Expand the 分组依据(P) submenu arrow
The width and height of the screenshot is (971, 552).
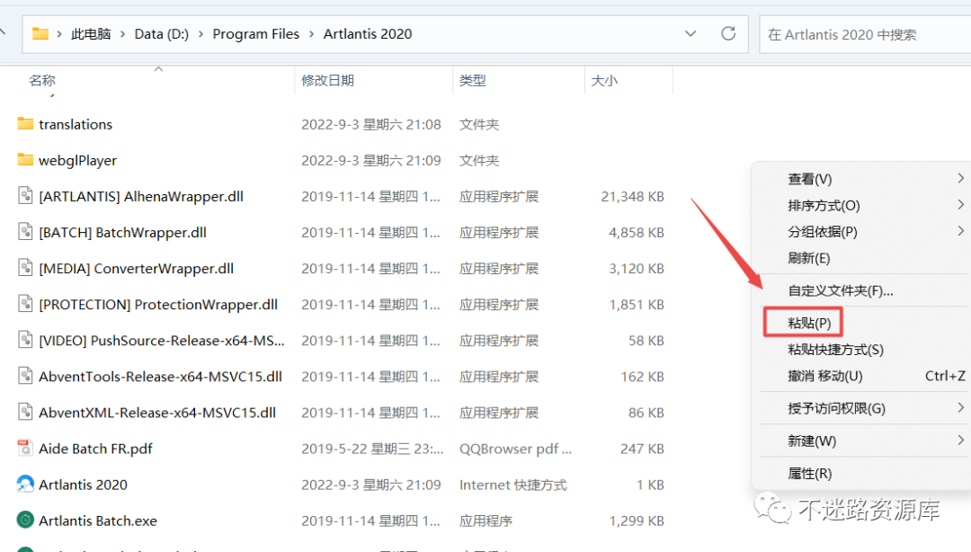point(960,231)
